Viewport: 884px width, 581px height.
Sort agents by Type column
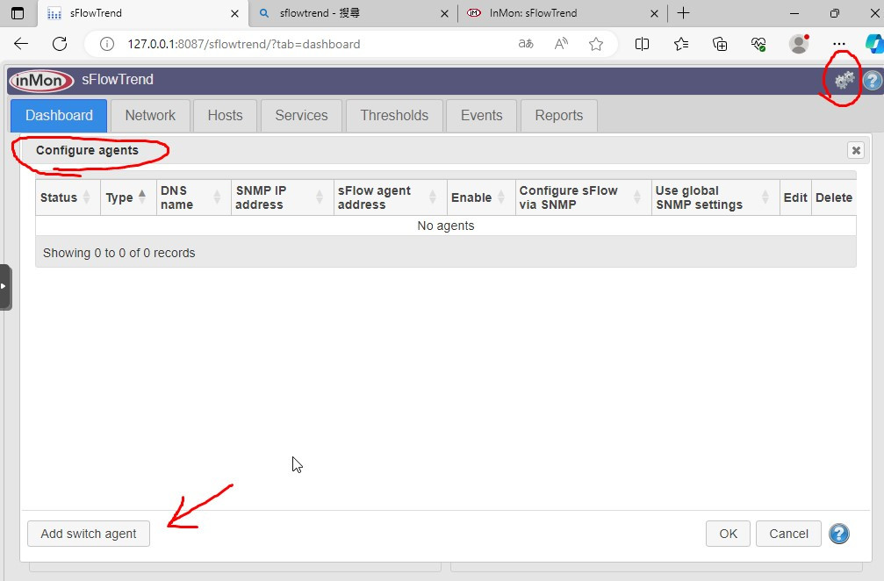[x=128, y=197]
